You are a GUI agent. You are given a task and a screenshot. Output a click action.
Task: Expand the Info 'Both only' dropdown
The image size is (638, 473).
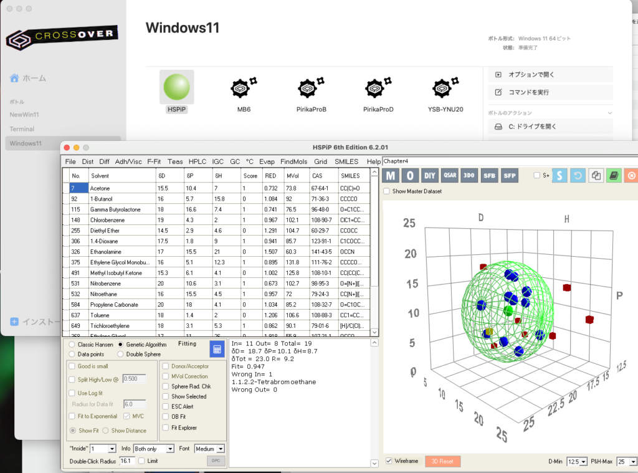[x=153, y=449]
